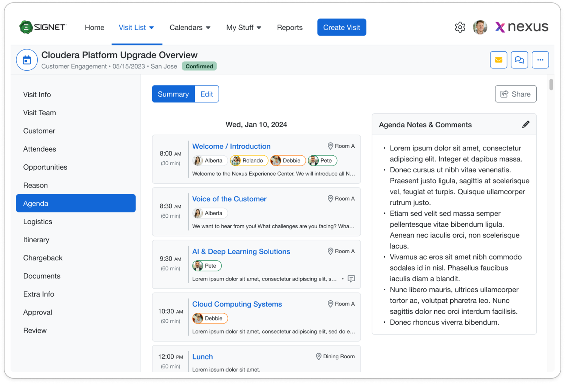Expand the Visit List dropdown
Image resolution: width=565 pixels, height=384 pixels.
(x=137, y=28)
